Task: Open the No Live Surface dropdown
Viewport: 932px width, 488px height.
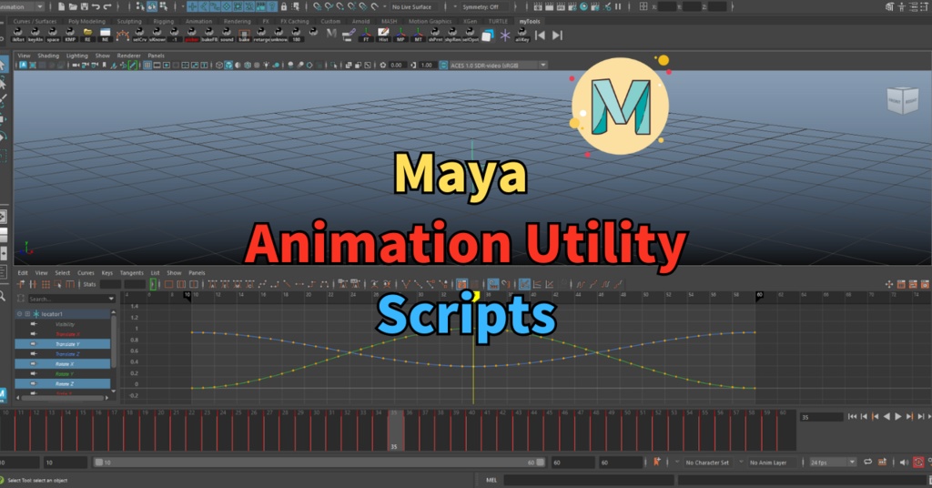Action: pyautogui.click(x=415, y=6)
